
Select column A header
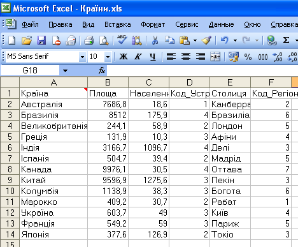click(x=53, y=82)
